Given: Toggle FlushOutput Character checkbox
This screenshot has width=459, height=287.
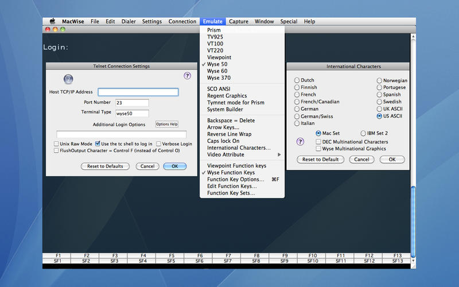Looking at the screenshot, I should 56,150.
